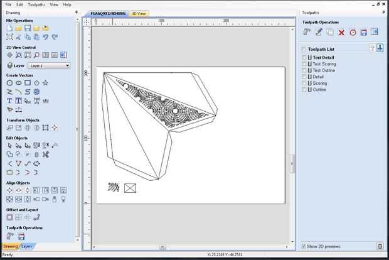Click the crossed box shape on the canvas

pyautogui.click(x=130, y=188)
